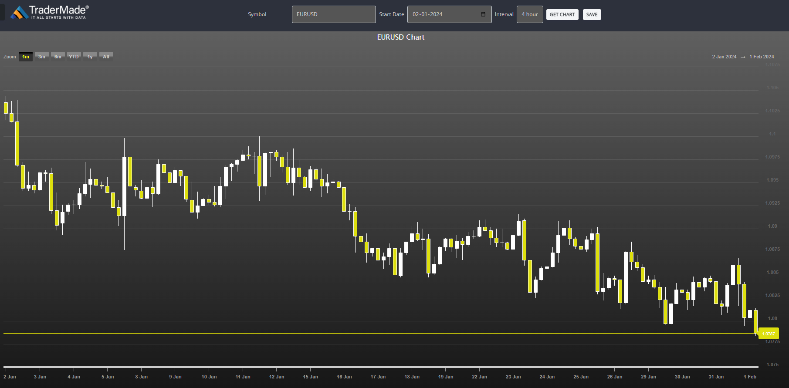Screen dimensions: 789x388
Task: Click the 16 Jan date axis label
Action: click(x=344, y=377)
